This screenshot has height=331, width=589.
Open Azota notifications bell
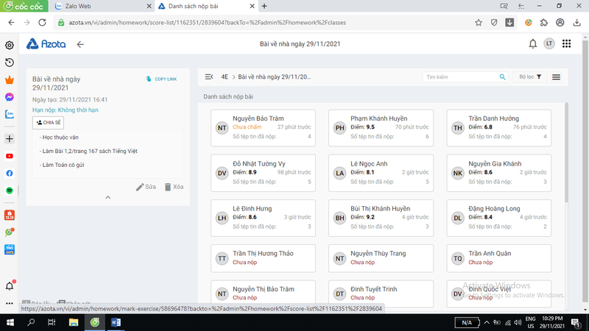[x=532, y=44]
